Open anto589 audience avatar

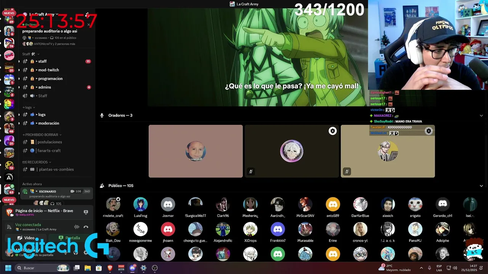[x=332, y=204]
